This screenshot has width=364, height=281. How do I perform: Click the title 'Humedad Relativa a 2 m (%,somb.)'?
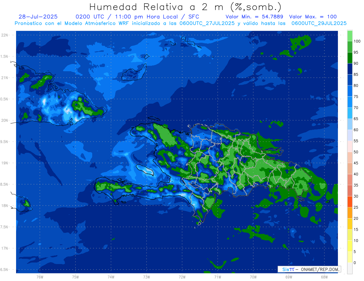point(185,7)
